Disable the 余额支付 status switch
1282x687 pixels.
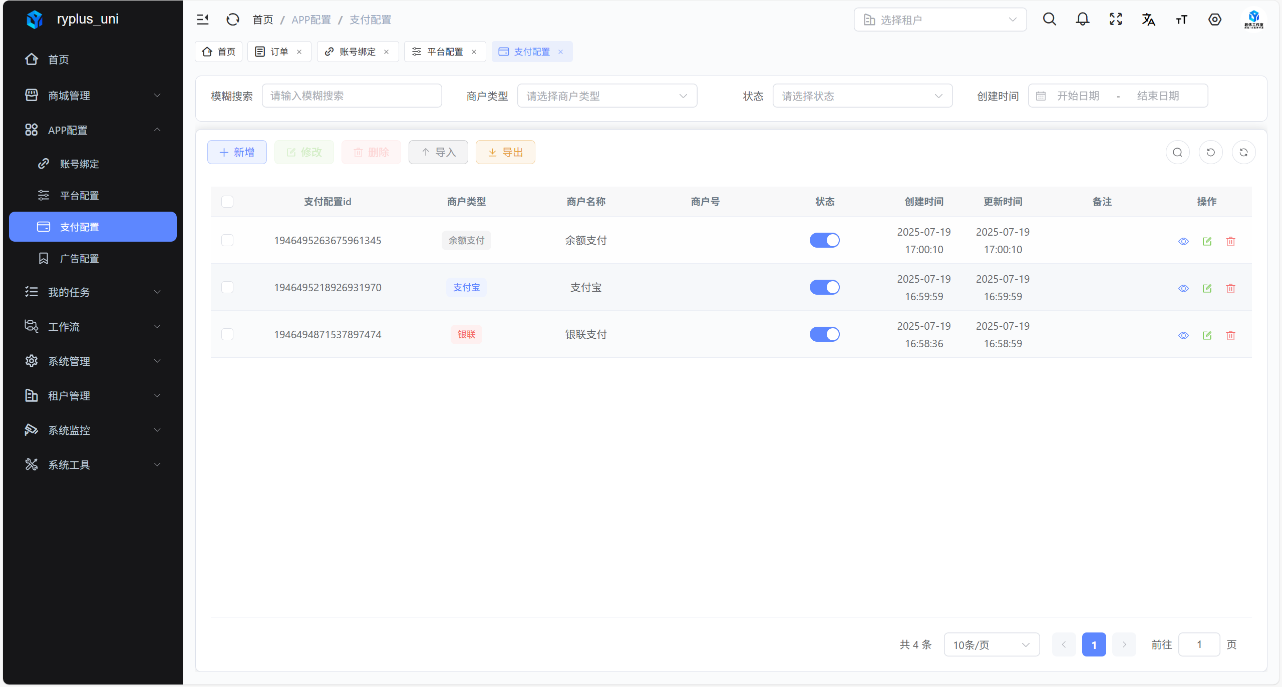pyautogui.click(x=824, y=240)
